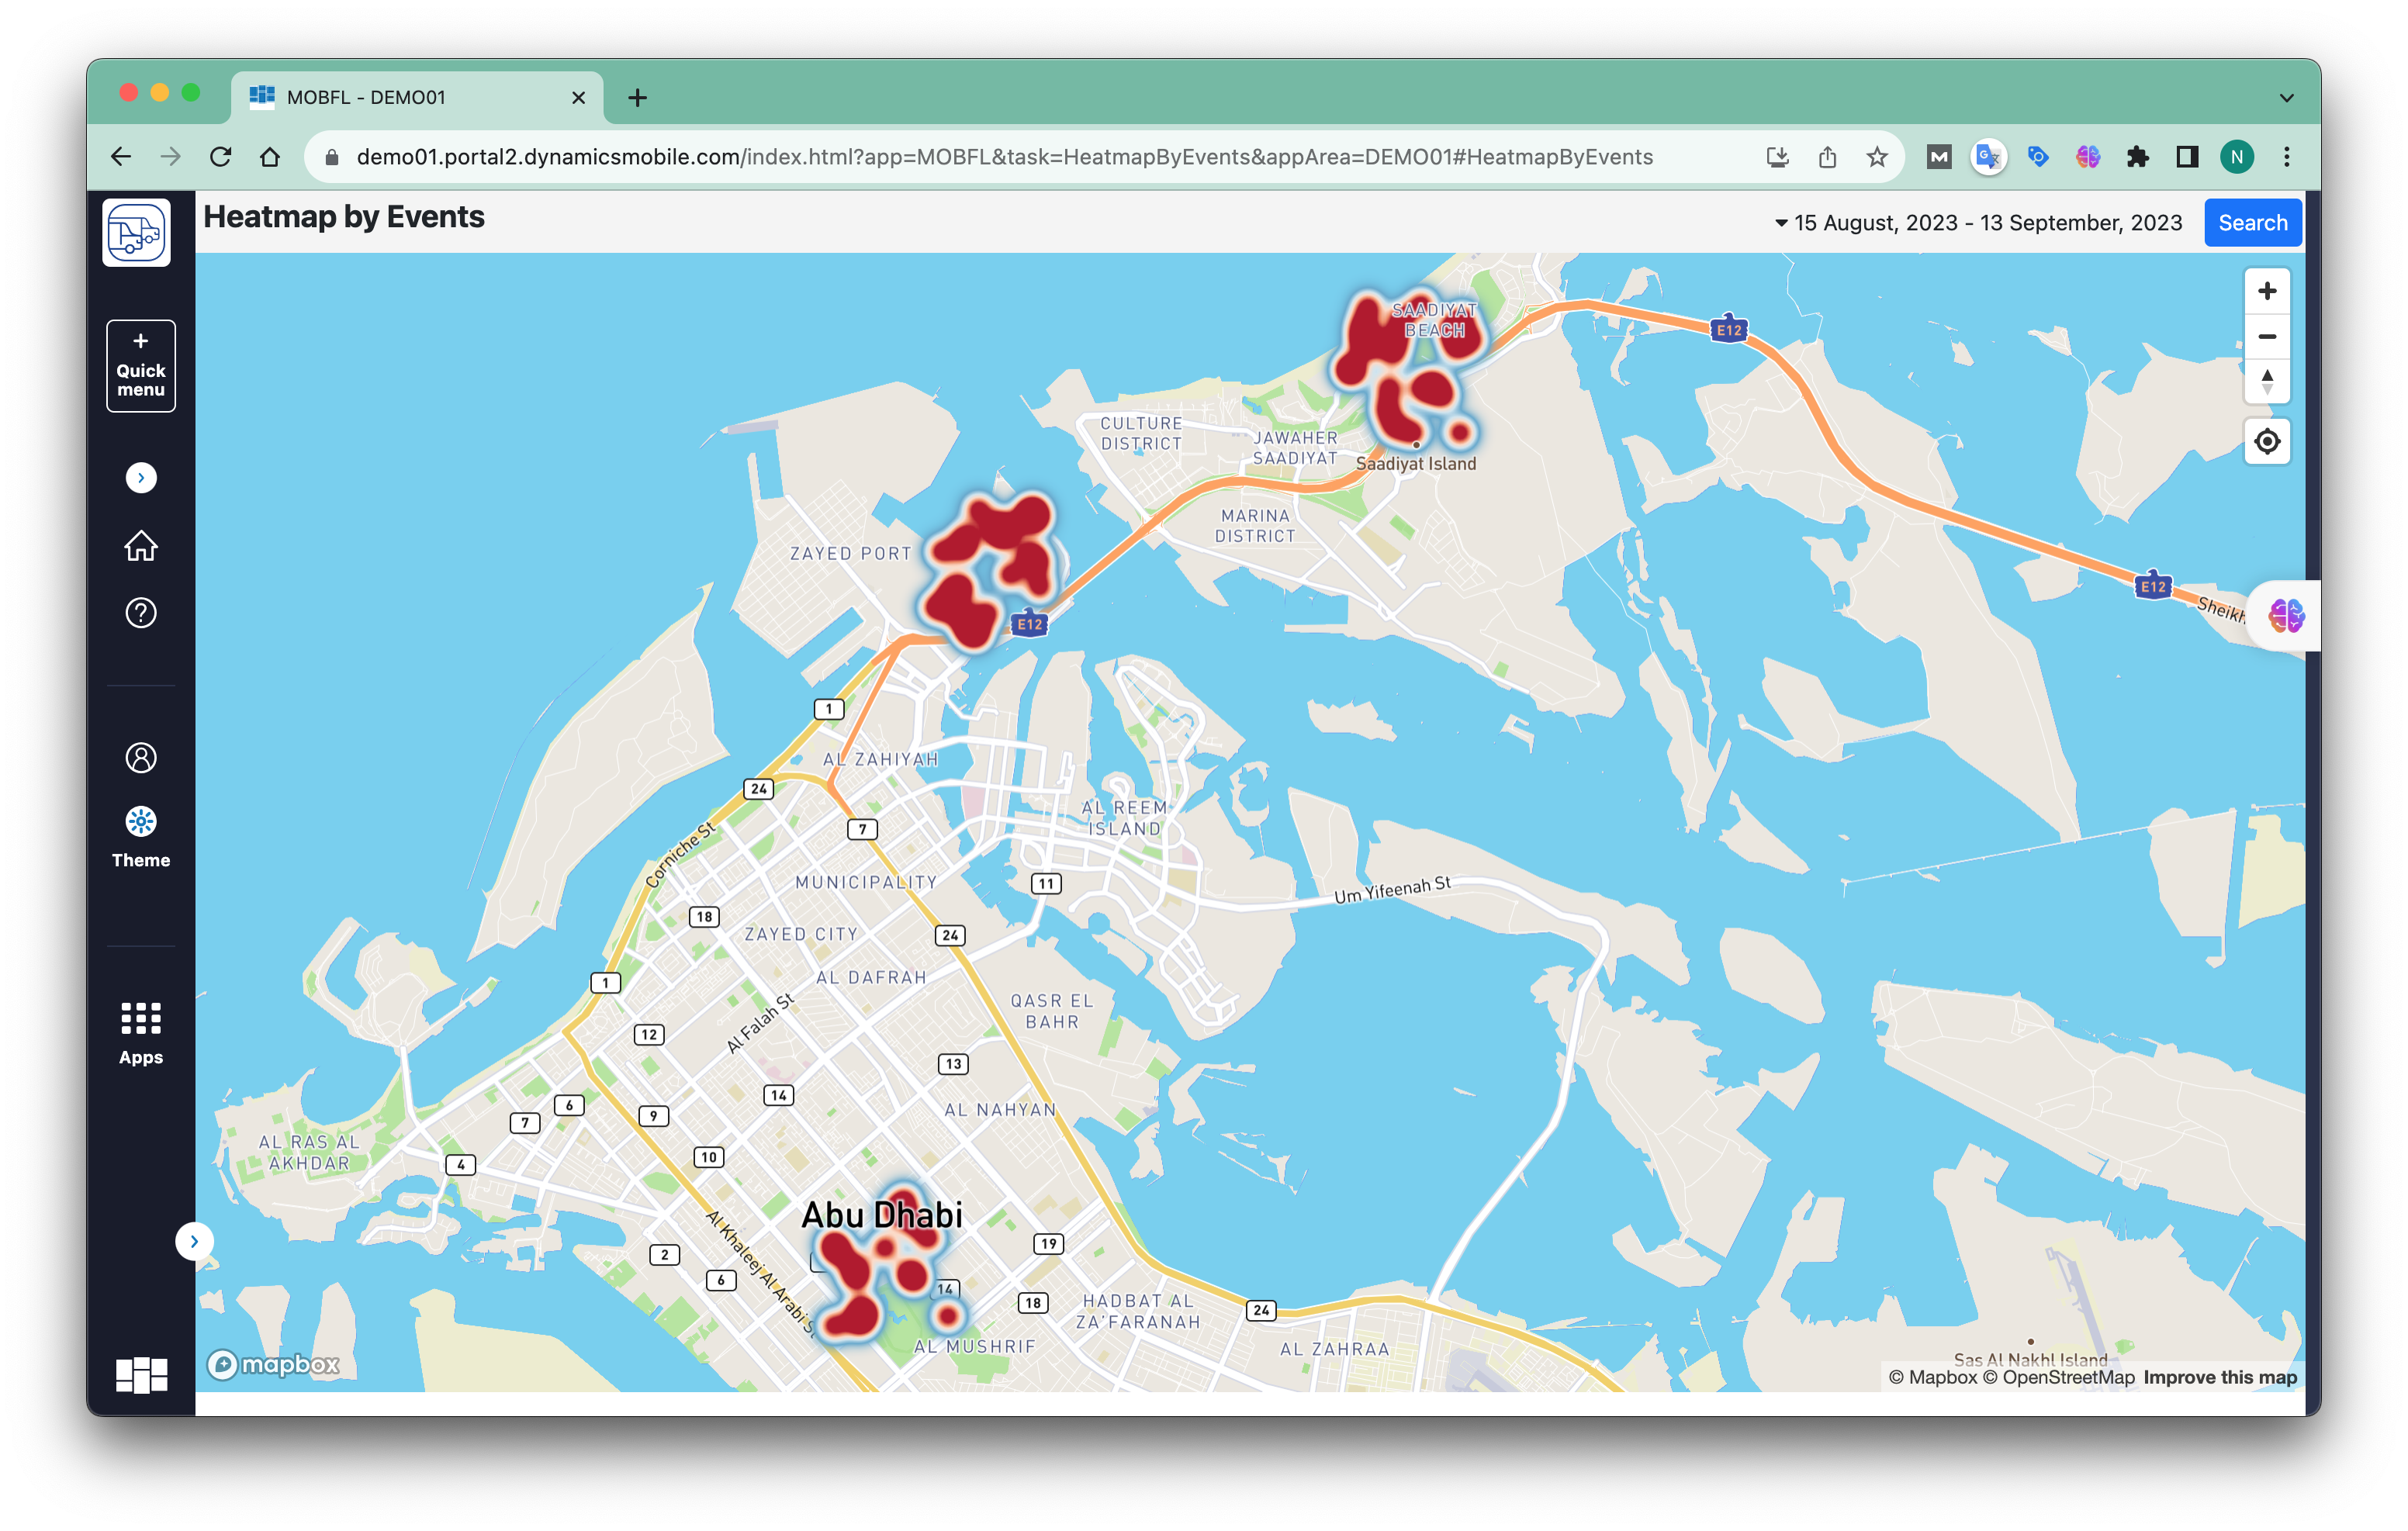Toggle the browser side panel

[x=2187, y=157]
